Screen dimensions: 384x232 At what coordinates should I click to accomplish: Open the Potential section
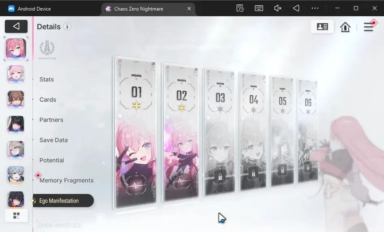pos(52,160)
